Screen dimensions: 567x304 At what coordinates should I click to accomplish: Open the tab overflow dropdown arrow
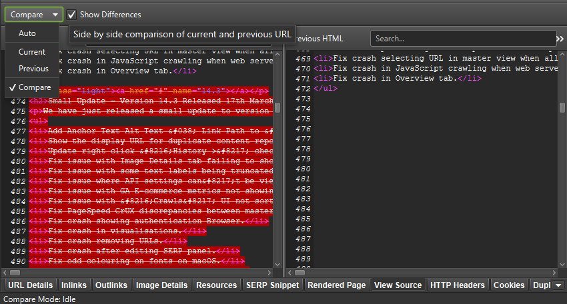[x=558, y=285]
